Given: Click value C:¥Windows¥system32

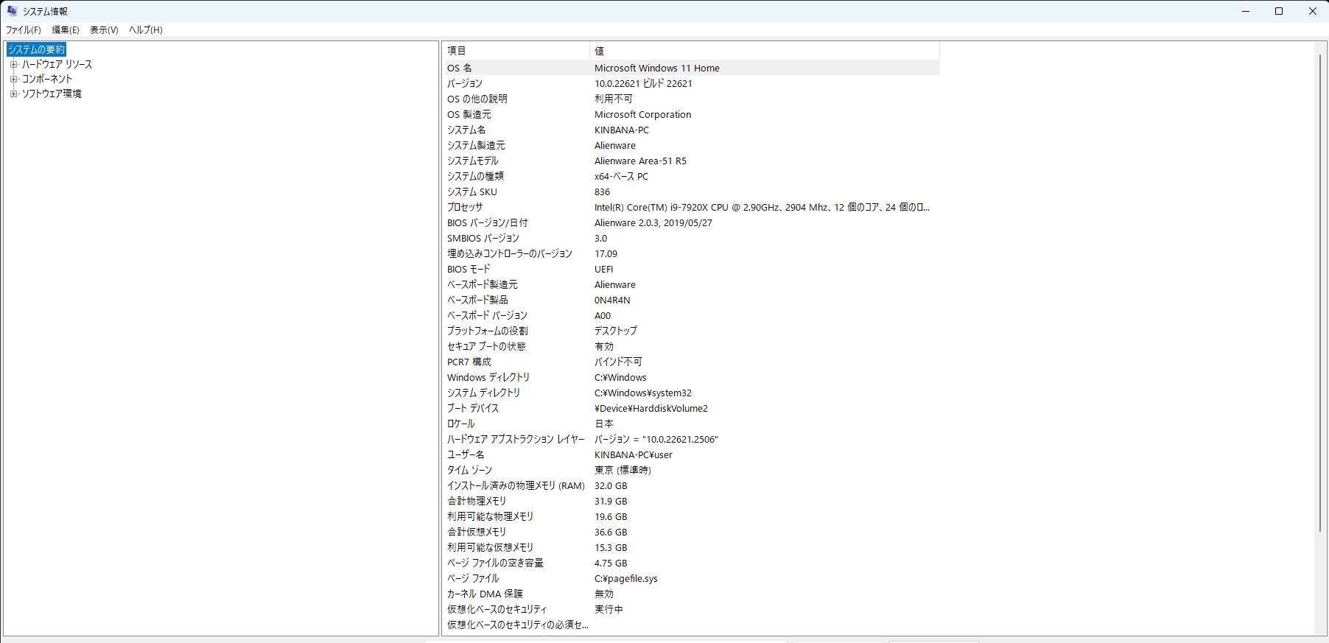Looking at the screenshot, I should 643,393.
